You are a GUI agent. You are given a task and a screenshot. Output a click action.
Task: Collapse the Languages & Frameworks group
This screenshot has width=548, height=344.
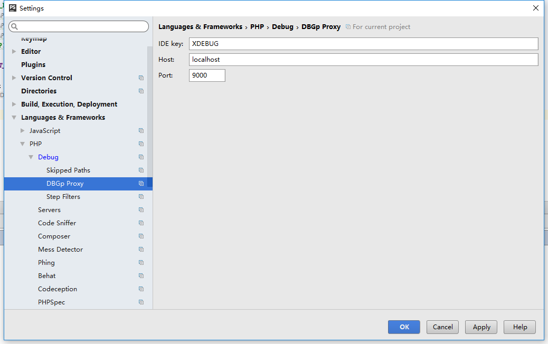pos(14,117)
